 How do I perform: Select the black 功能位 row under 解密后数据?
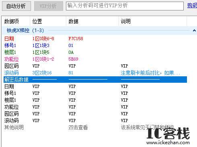pyautogui.click(x=95, y=107)
